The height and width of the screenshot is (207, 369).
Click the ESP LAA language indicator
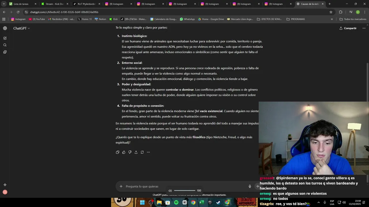332,202
